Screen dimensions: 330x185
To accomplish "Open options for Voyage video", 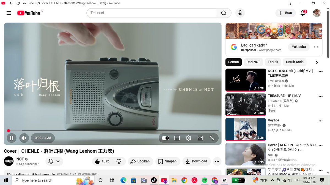I will click(320, 121).
